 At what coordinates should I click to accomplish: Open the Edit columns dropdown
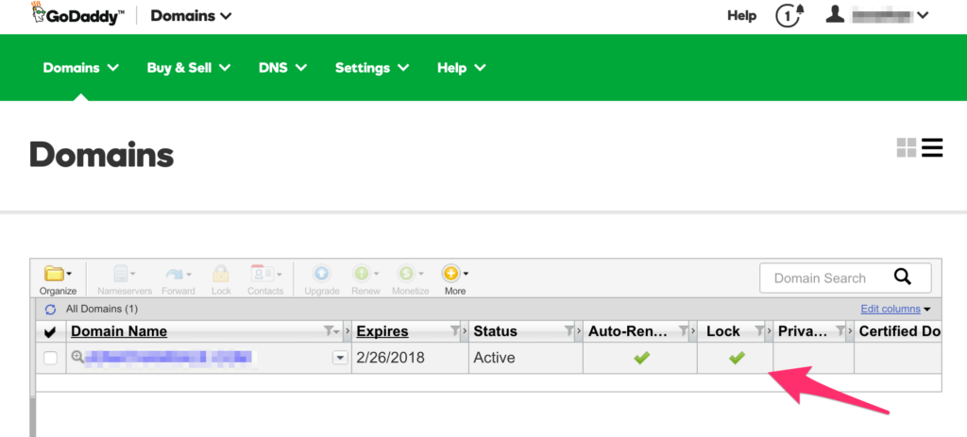coord(895,309)
